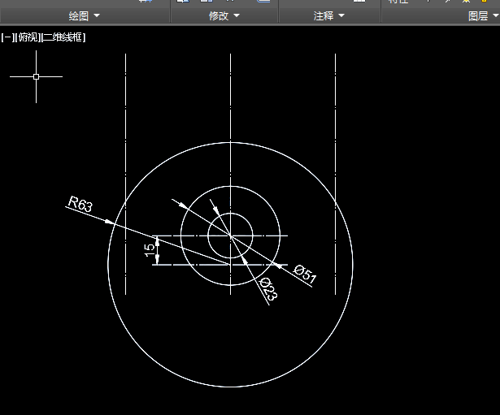This screenshot has width=500, height=415.
Task: Open the 二维线框 visual style menu
Action: click(x=63, y=37)
